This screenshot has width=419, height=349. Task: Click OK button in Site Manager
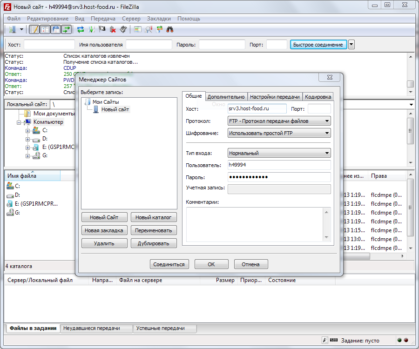[x=211, y=264]
